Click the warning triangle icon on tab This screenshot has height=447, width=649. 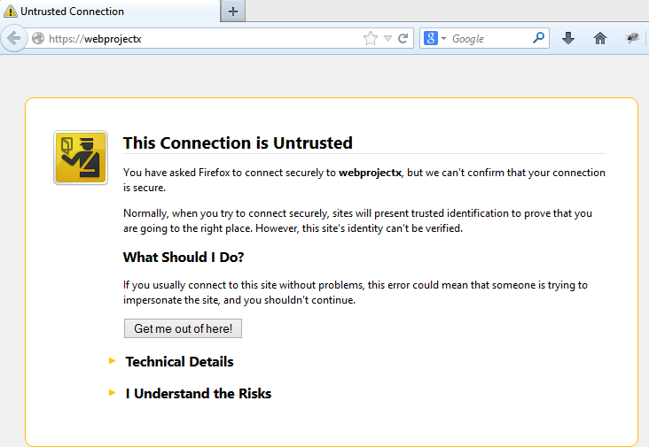pos(11,12)
